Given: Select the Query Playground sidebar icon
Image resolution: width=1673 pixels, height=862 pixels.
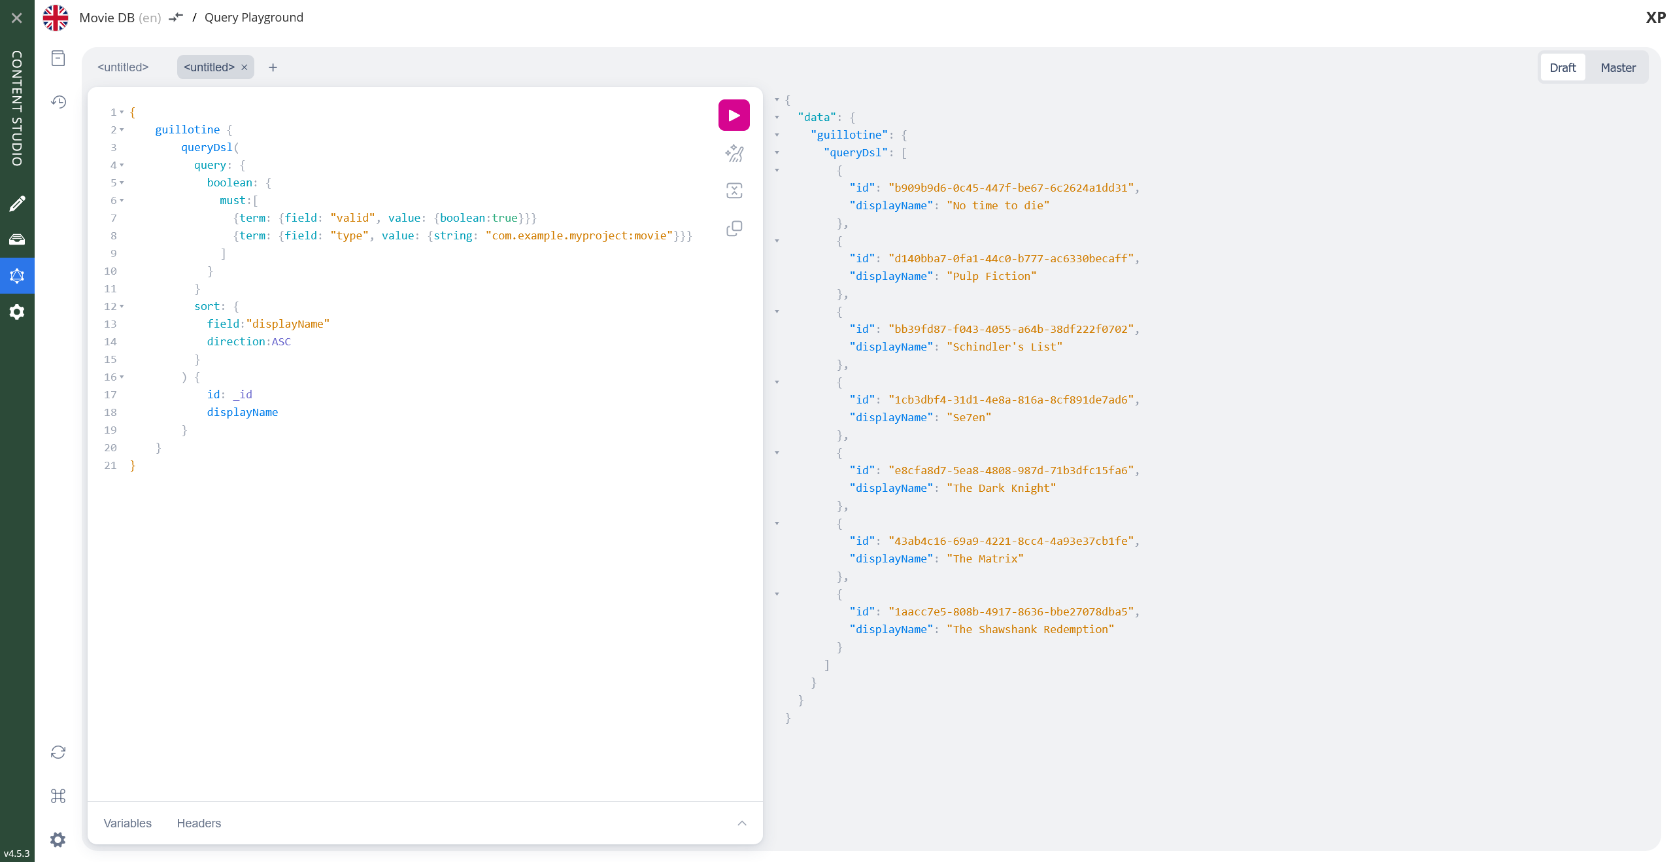Looking at the screenshot, I should [x=17, y=276].
